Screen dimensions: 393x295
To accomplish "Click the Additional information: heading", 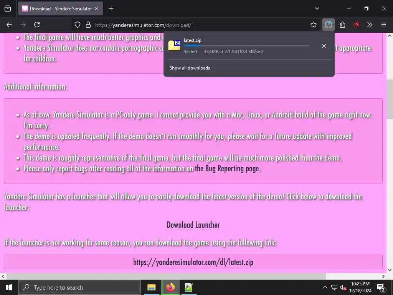I will point(36,87).
